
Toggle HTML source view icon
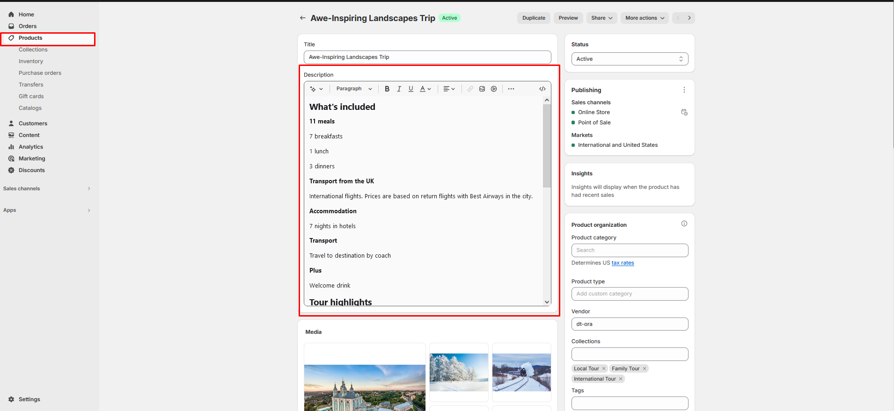click(542, 89)
